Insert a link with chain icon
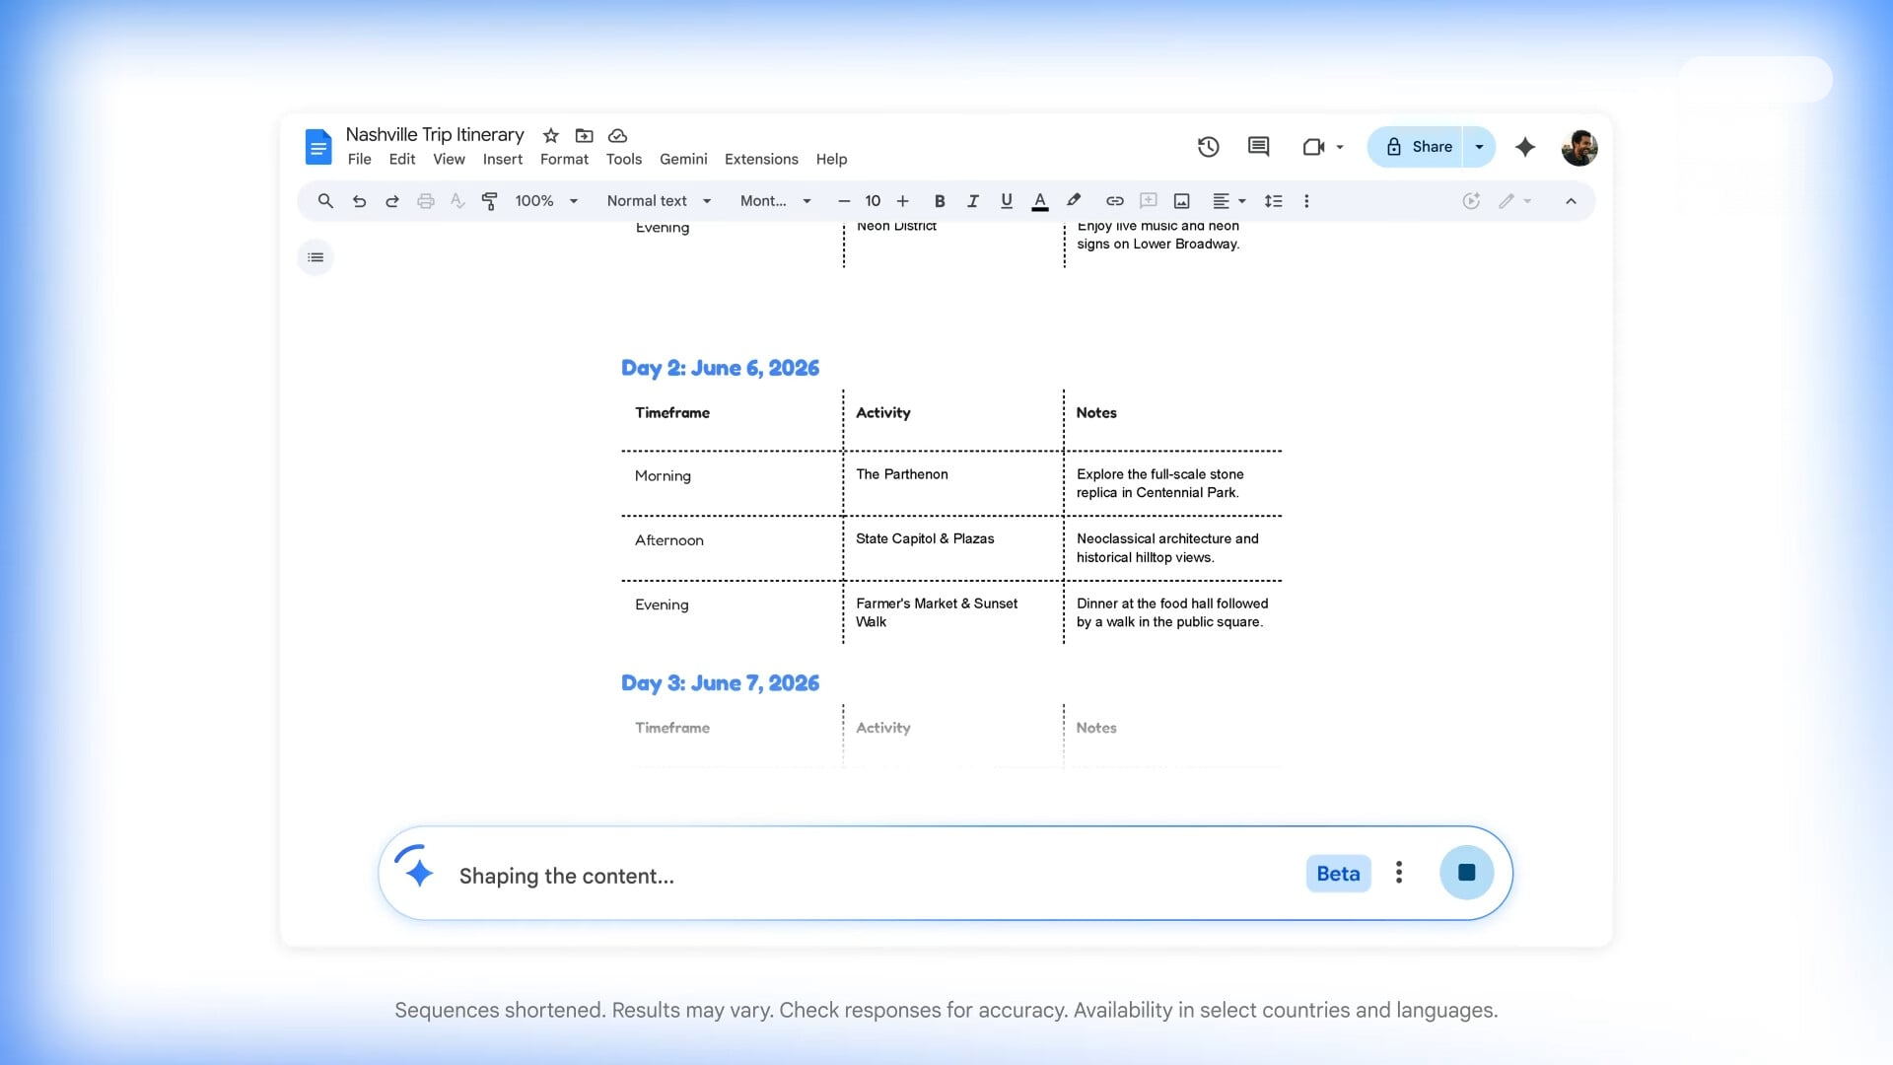Image resolution: width=1893 pixels, height=1065 pixels. point(1114,201)
